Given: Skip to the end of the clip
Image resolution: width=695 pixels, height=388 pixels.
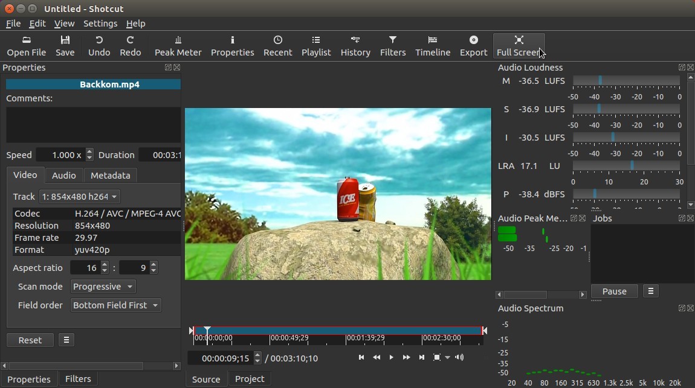Looking at the screenshot, I should pyautogui.click(x=422, y=357).
